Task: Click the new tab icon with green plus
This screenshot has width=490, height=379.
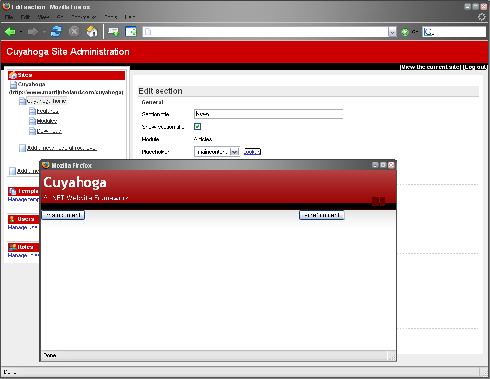Action: (x=113, y=32)
